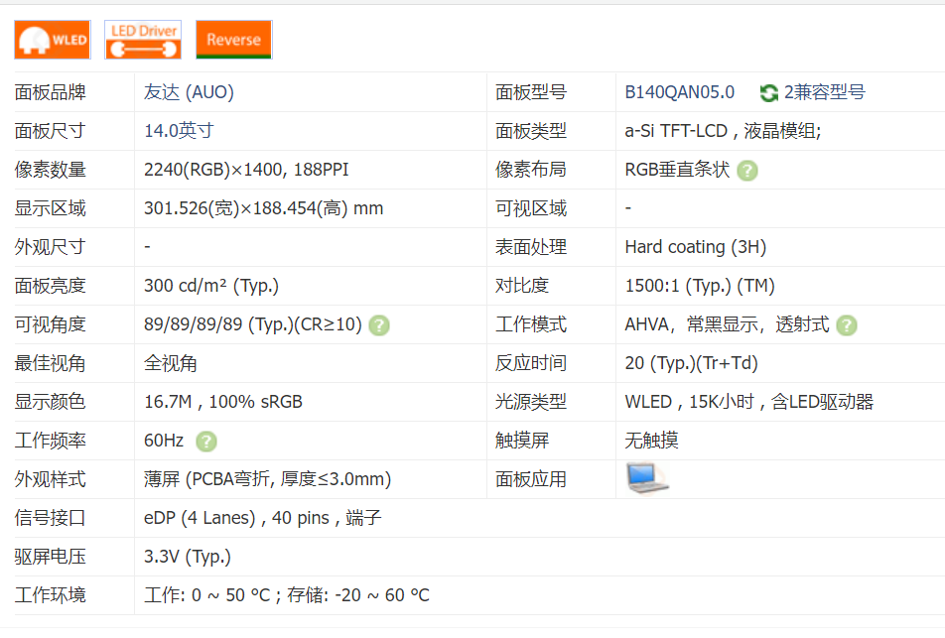Click the 可视角度 label
This screenshot has height=638, width=945.
click(x=50, y=324)
